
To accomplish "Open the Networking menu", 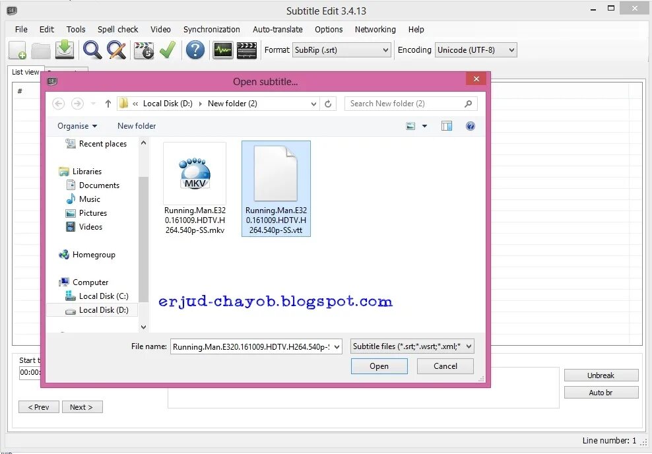I will coord(375,30).
